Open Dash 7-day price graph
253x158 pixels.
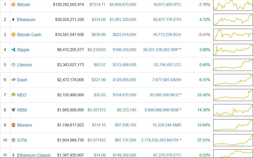click(233, 80)
